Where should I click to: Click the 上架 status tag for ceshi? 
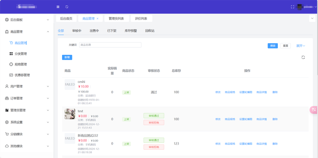[x=126, y=92]
